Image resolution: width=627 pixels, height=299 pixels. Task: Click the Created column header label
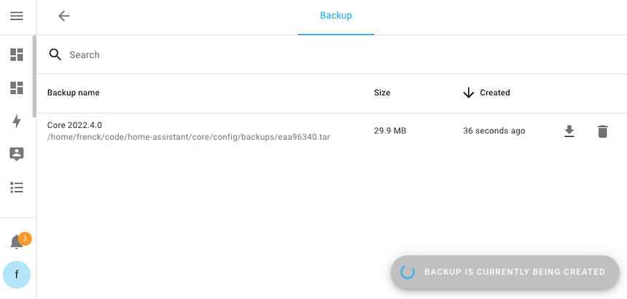pyautogui.click(x=495, y=93)
